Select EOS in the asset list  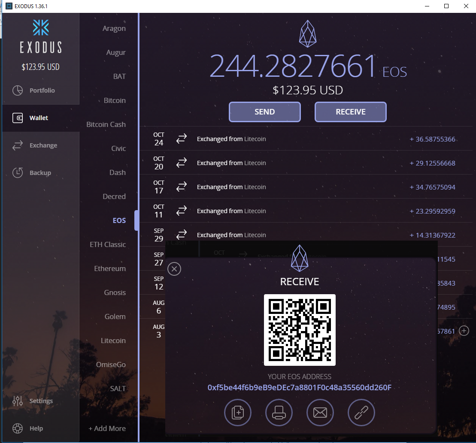pos(119,220)
